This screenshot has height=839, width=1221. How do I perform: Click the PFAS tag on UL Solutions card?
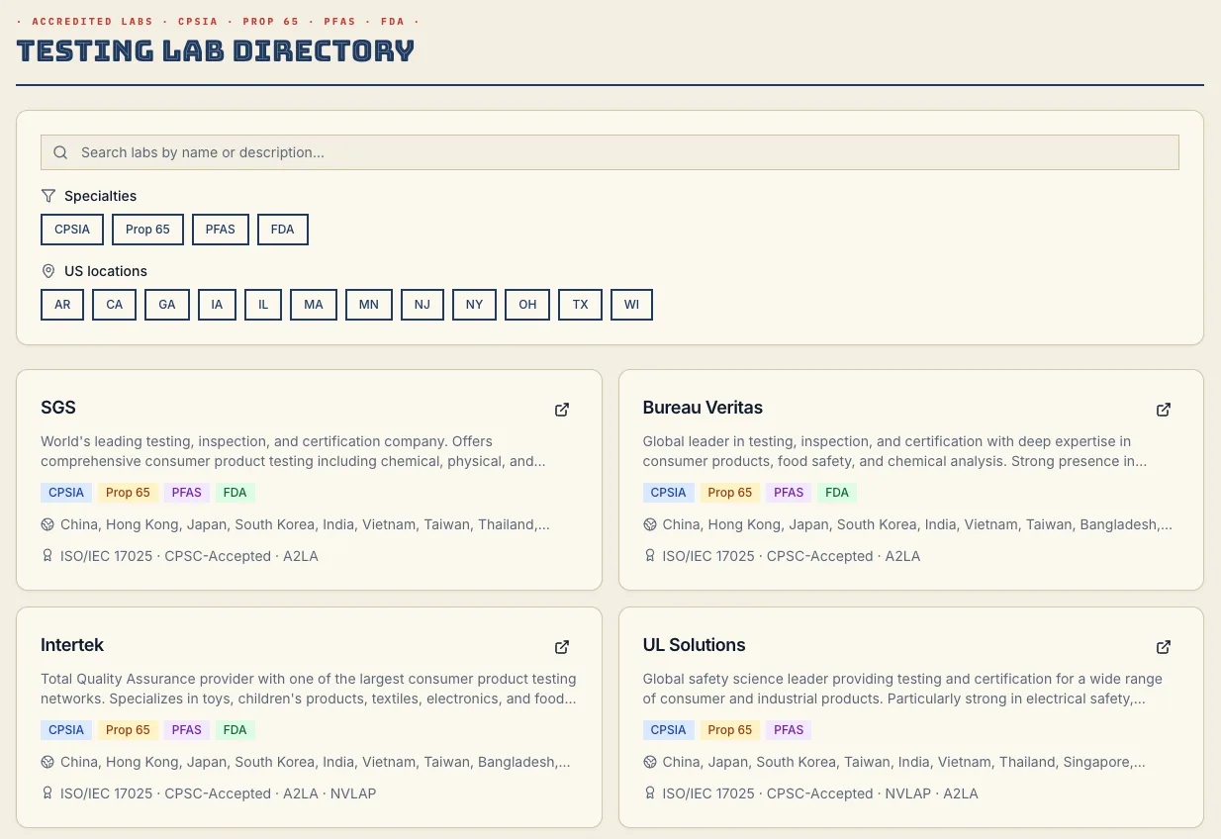(x=789, y=730)
